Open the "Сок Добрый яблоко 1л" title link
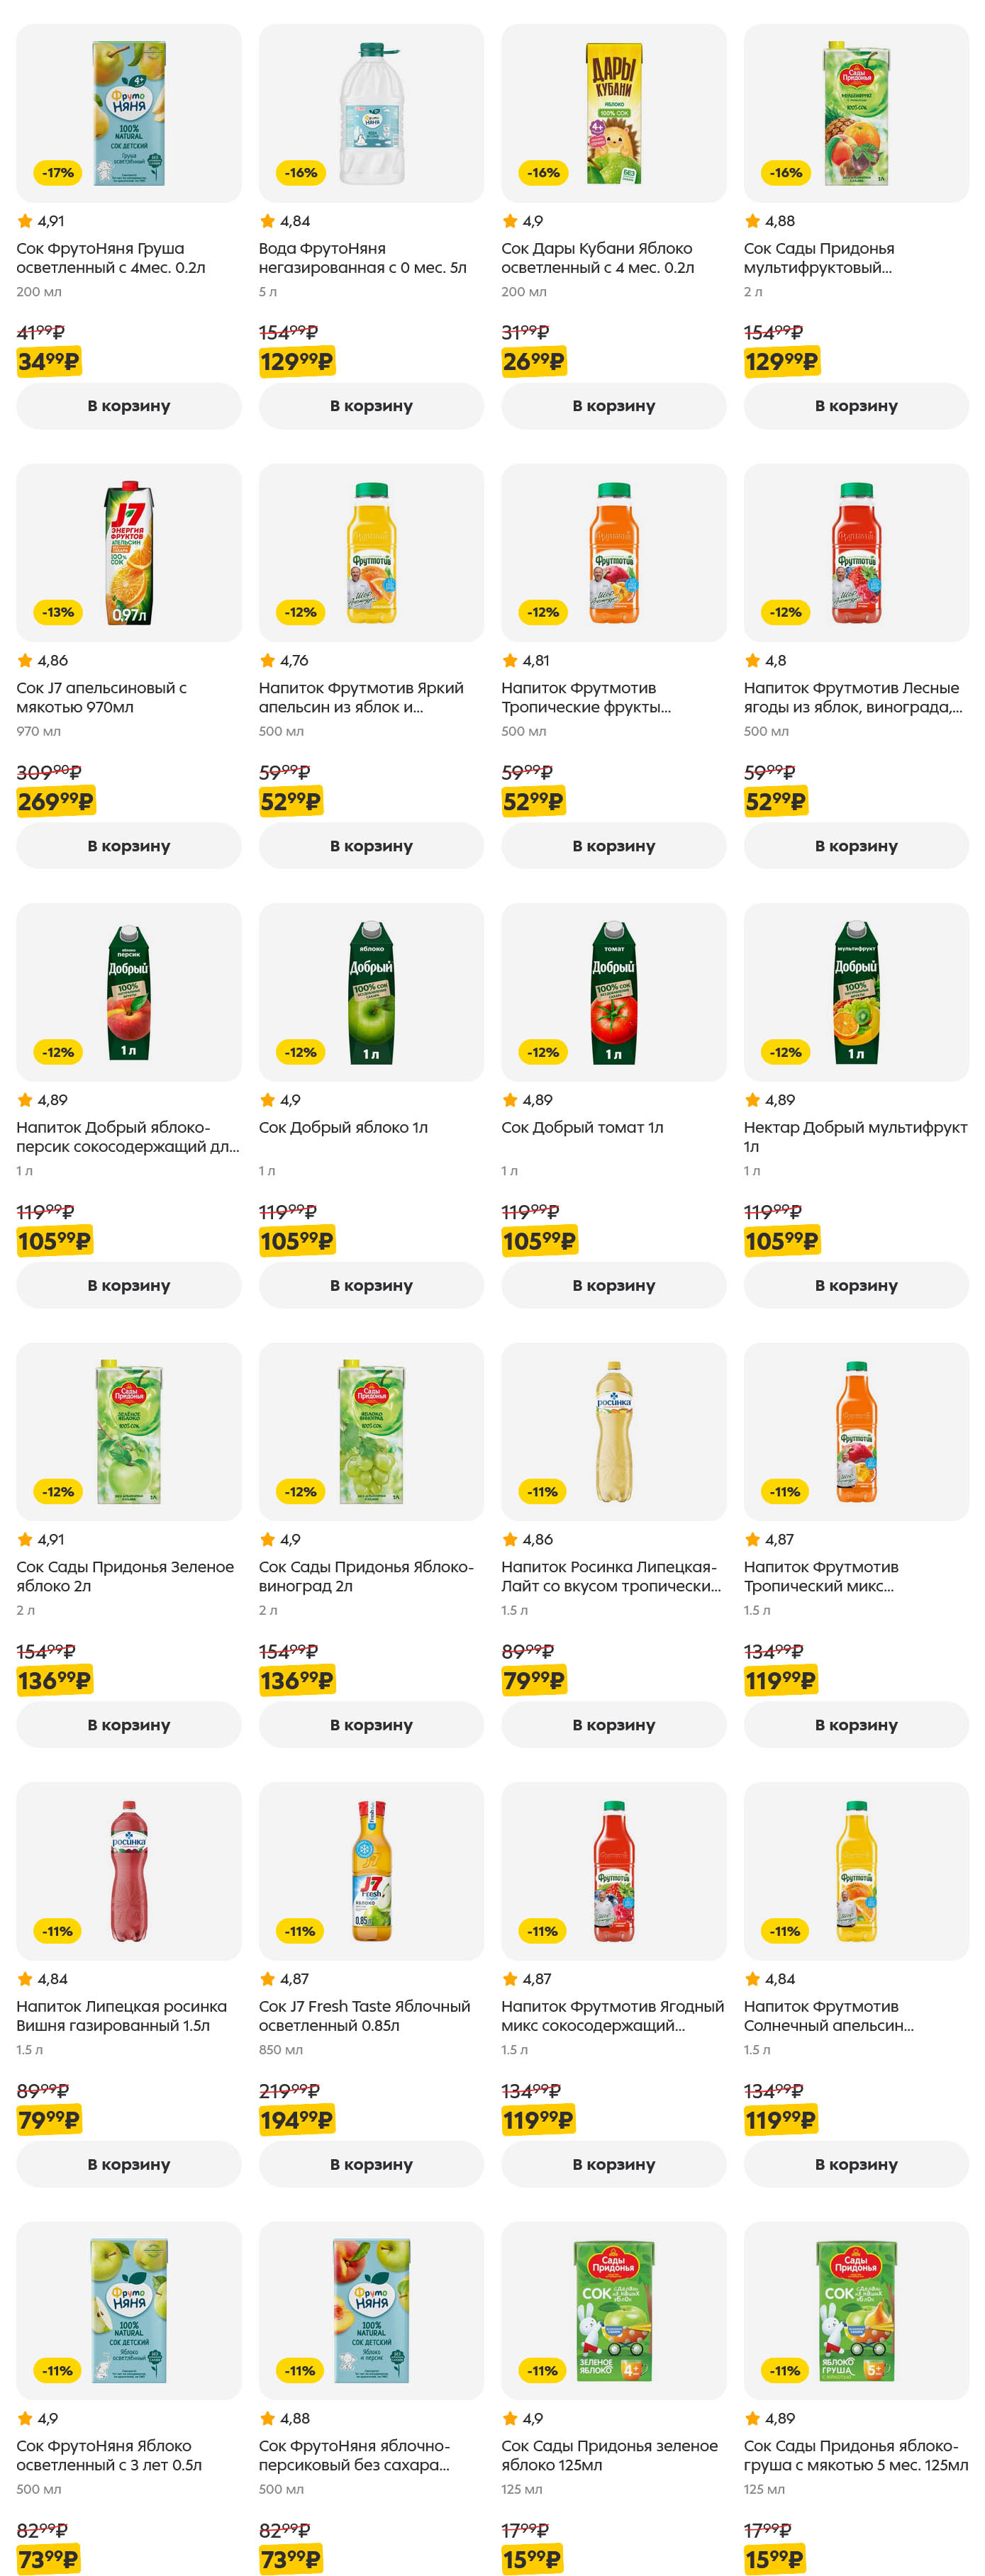Image resolution: width=985 pixels, height=2576 pixels. pyautogui.click(x=343, y=1127)
